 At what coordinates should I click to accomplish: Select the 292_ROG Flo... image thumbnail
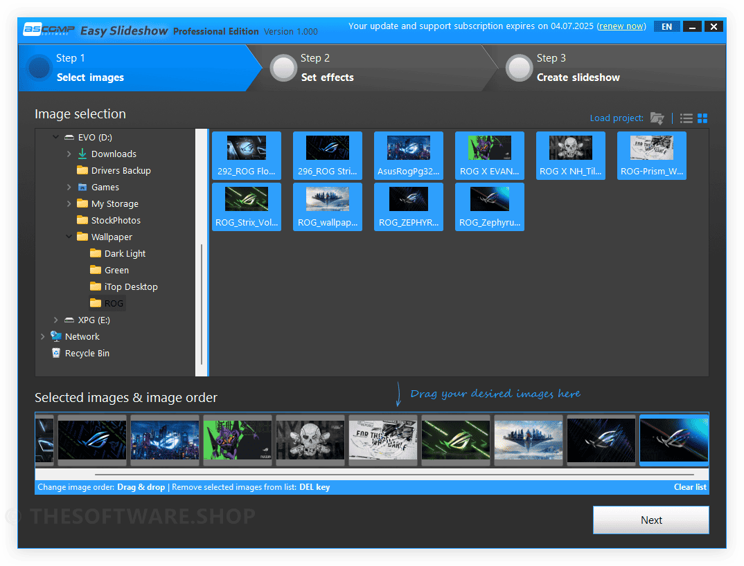(x=246, y=156)
